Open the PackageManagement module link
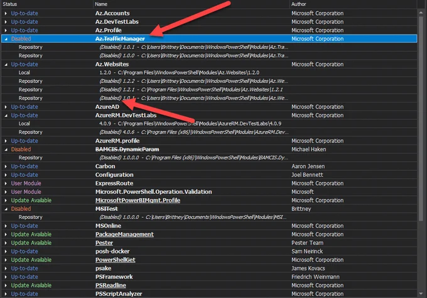 (124, 234)
